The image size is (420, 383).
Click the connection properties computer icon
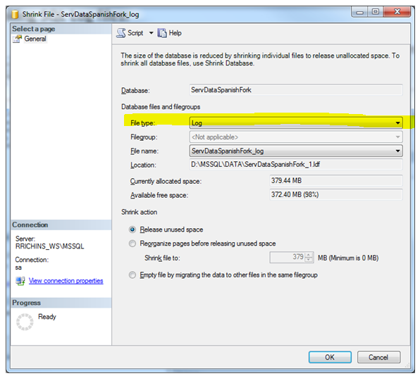20,281
